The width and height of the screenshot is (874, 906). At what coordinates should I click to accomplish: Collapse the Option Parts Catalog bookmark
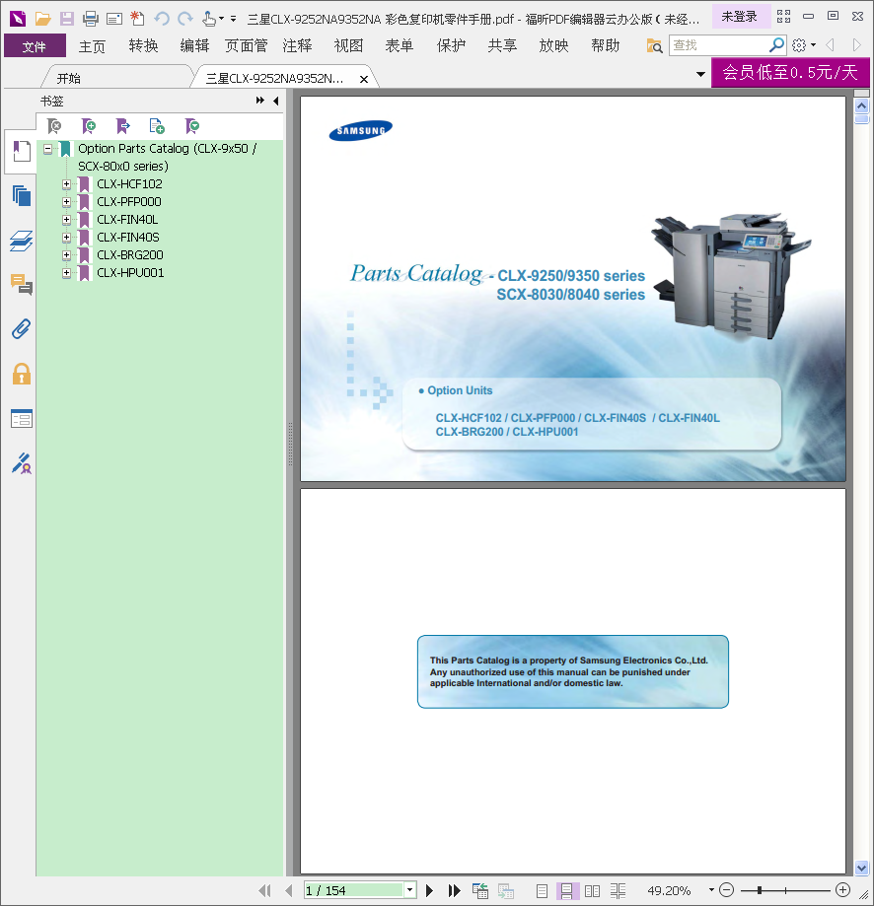[x=48, y=149]
